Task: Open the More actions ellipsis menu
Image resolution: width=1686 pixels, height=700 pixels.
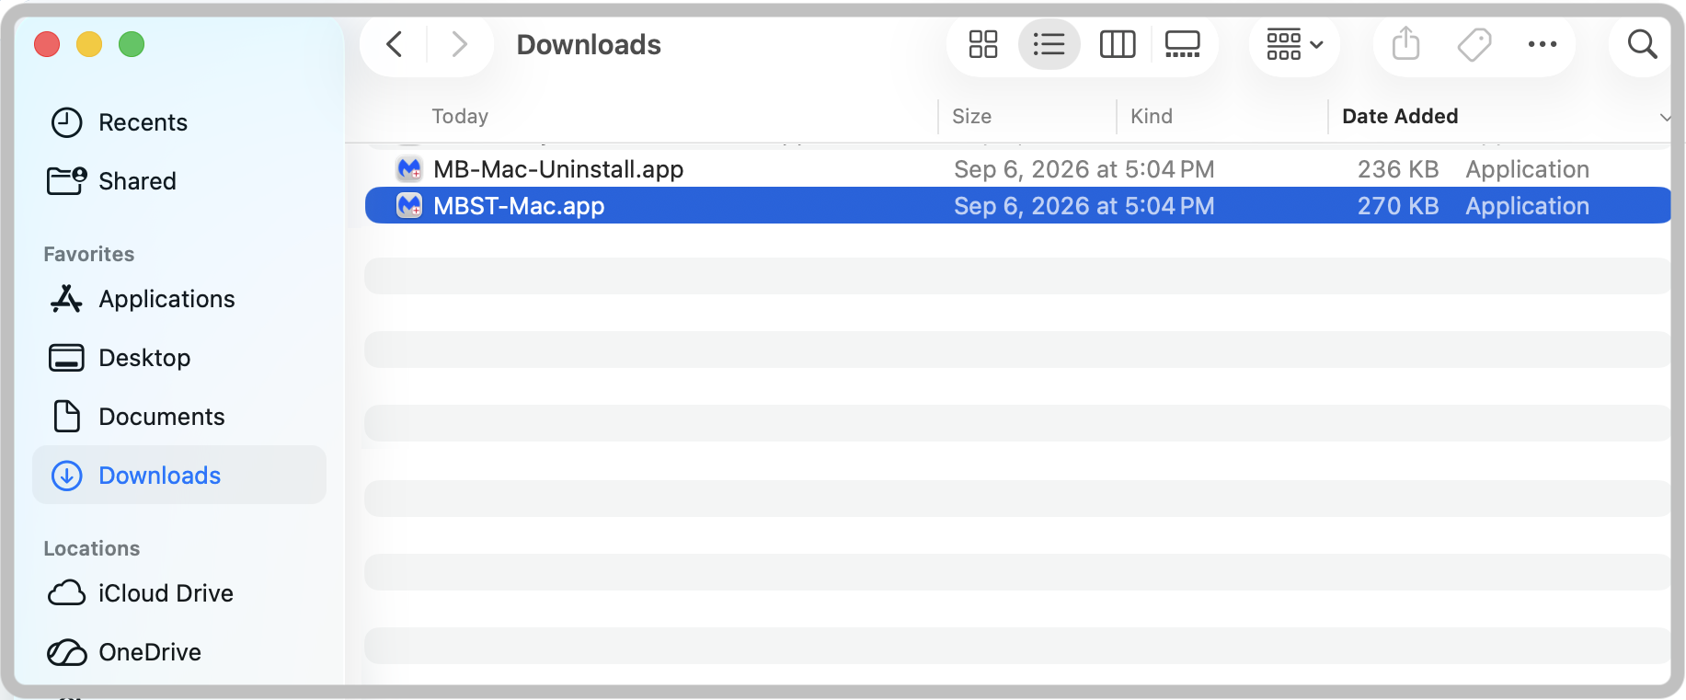Action: (x=1543, y=44)
